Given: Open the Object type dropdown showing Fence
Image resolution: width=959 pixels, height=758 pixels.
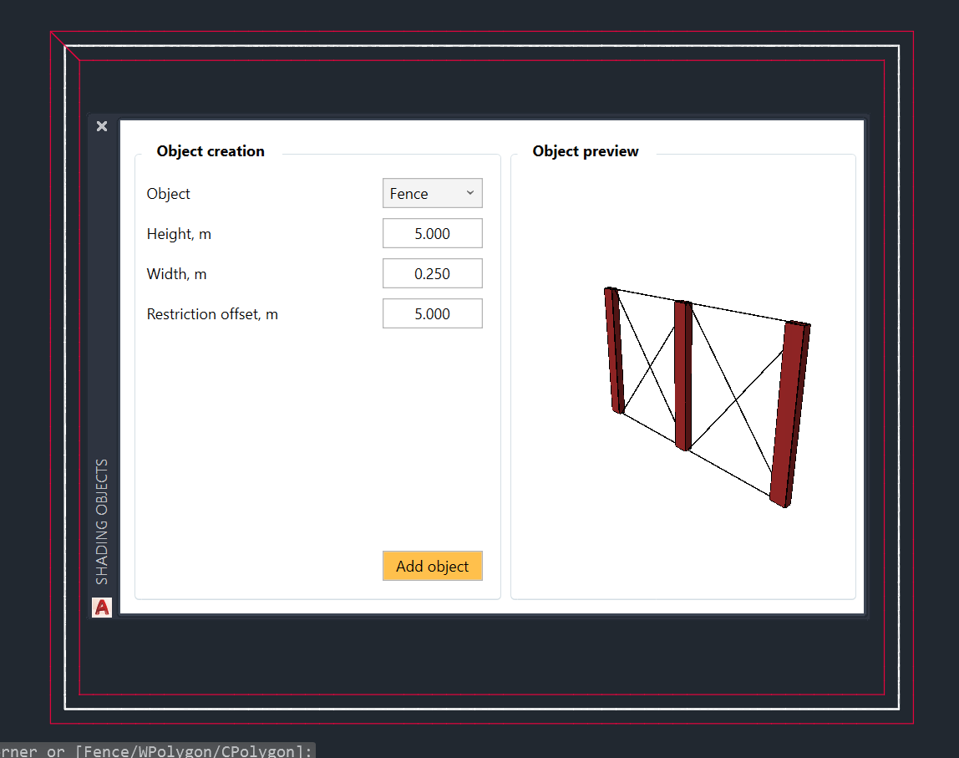Looking at the screenshot, I should click(432, 193).
